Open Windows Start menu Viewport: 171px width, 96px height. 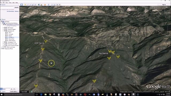click(x=2, y=94)
